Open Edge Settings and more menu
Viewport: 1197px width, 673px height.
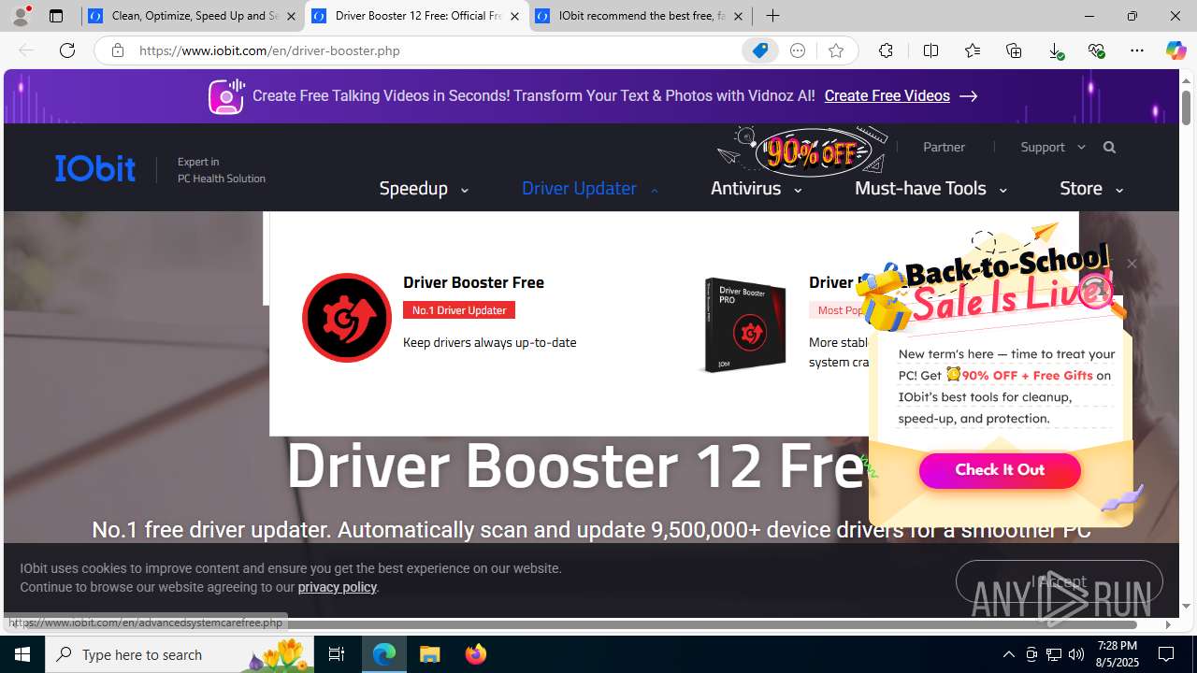[x=1137, y=50]
